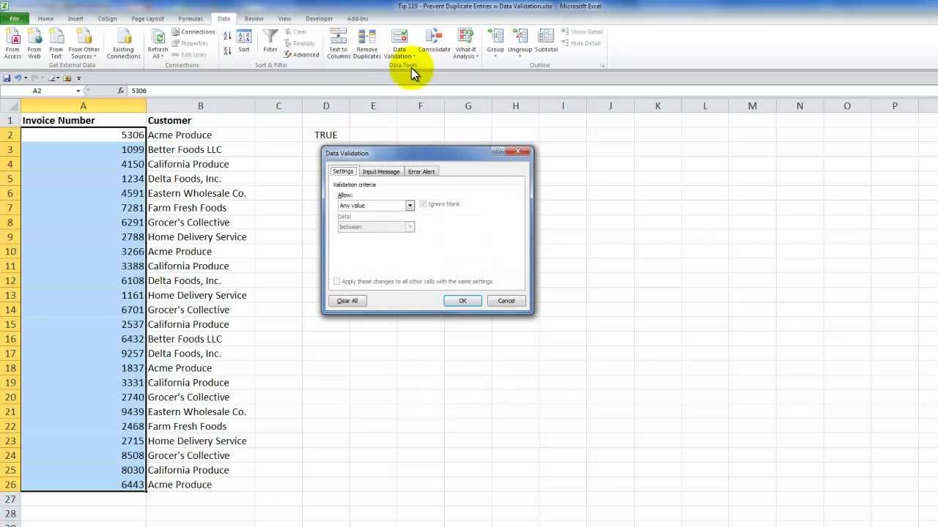Click the Consolidate icon
Viewport: 938px width, 527px height.
[x=434, y=41]
